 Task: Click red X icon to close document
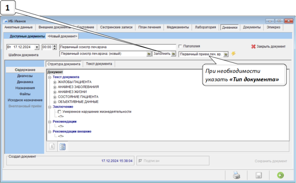point(253,46)
